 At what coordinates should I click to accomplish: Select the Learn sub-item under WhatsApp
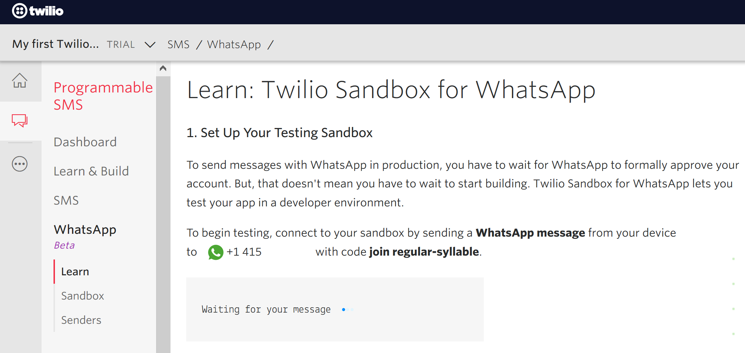click(75, 272)
